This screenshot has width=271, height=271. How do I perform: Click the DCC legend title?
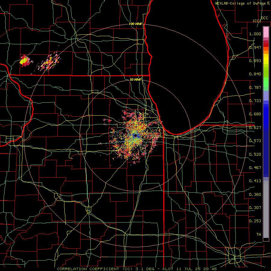point(265,18)
